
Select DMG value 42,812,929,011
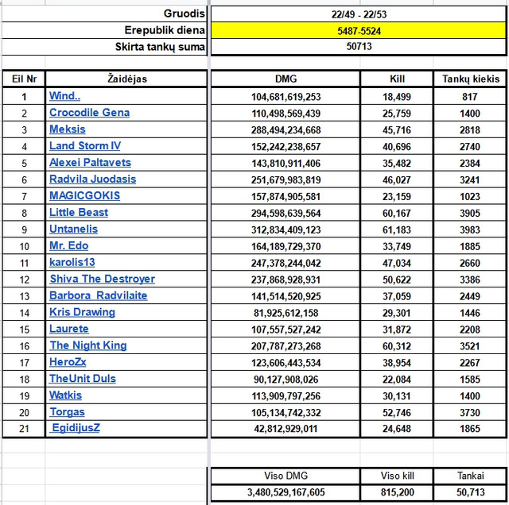tap(286, 429)
